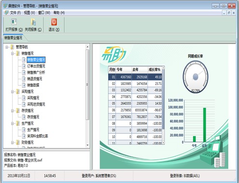Select the 存货情况 report under 存货情况 folder
Image resolution: width=239 pixels, height=183 pixels.
(x=33, y=117)
